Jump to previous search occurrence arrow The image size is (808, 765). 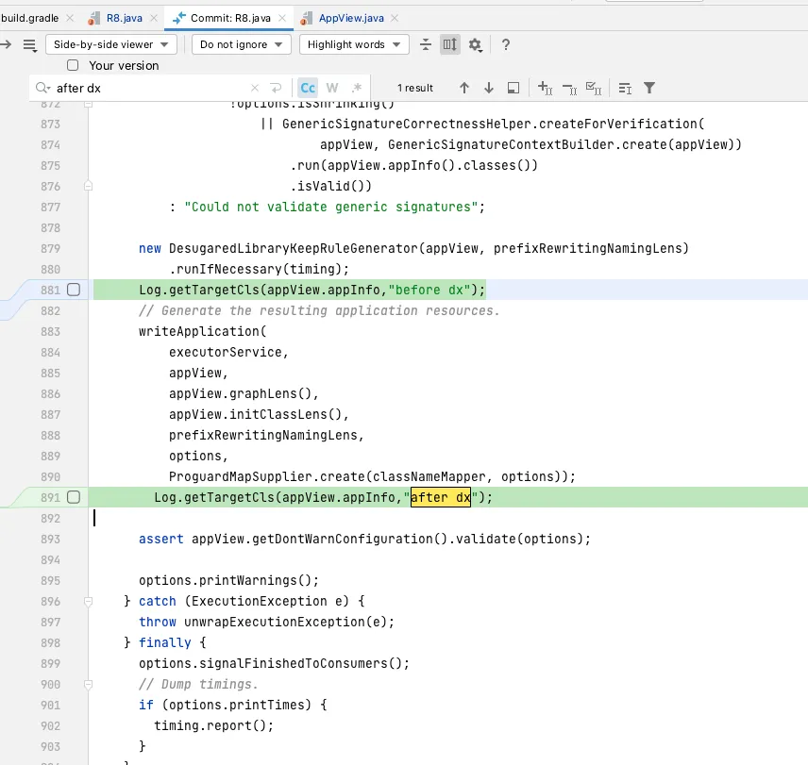coord(464,88)
